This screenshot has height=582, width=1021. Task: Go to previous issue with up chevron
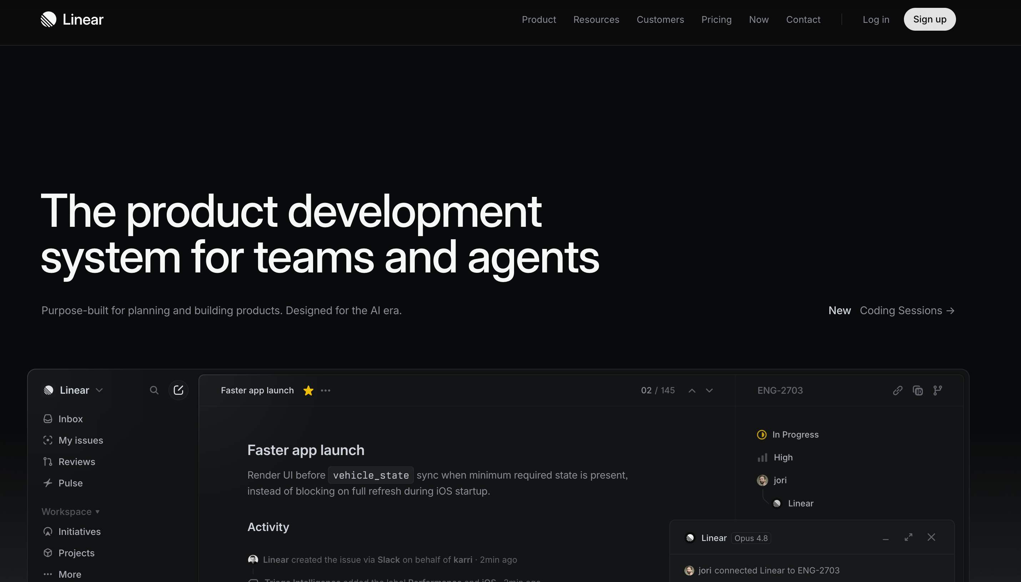(692, 390)
